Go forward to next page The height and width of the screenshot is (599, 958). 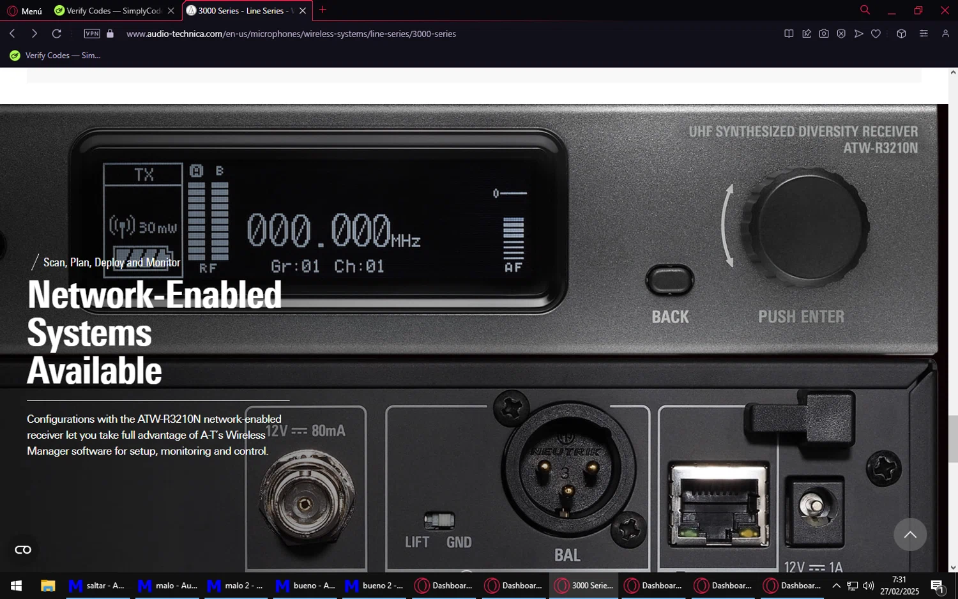click(34, 34)
